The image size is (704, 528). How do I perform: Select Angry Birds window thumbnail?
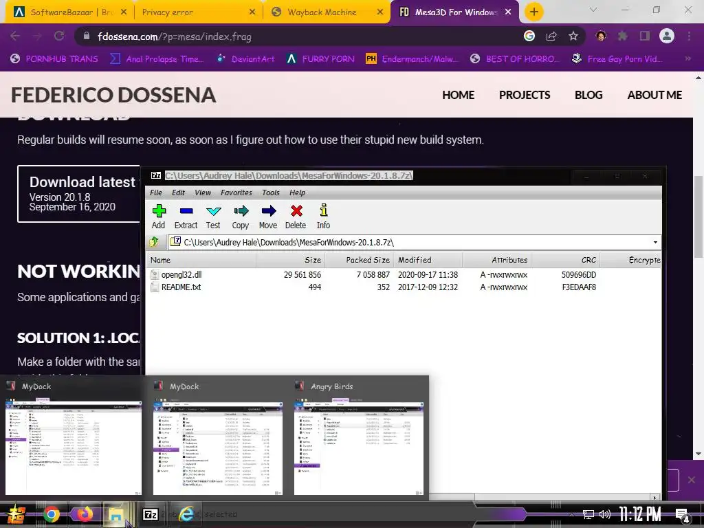coord(359,438)
